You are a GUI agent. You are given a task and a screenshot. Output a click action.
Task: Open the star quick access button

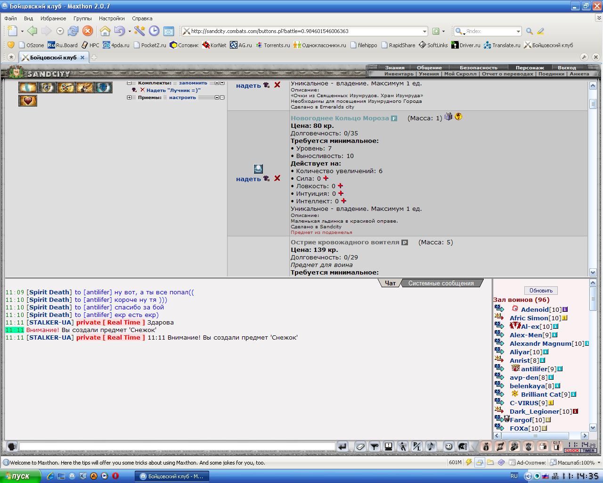click(x=11, y=57)
